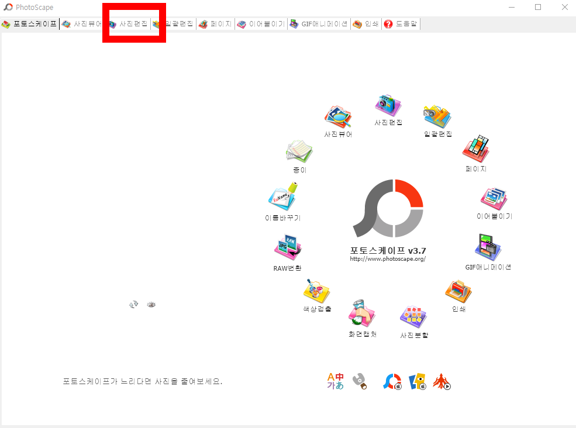Launch the 사진뷰어 photo viewer
This screenshot has height=428, width=576.
[339, 116]
